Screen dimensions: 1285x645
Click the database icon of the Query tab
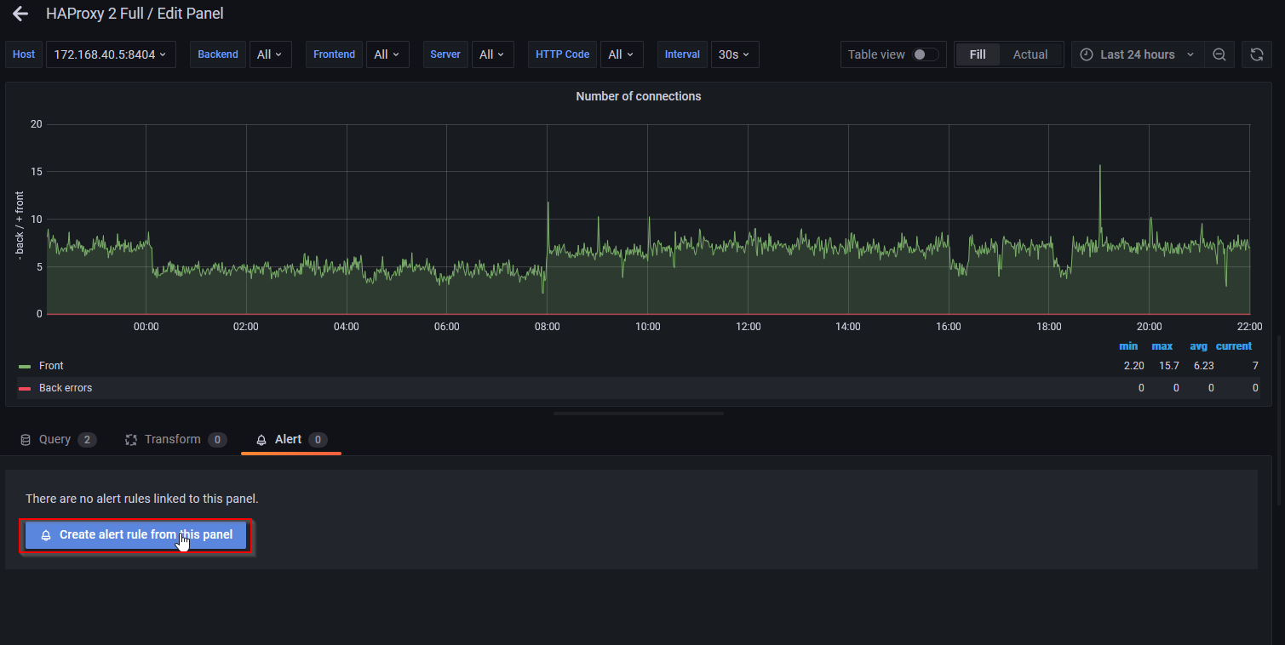[26, 440]
